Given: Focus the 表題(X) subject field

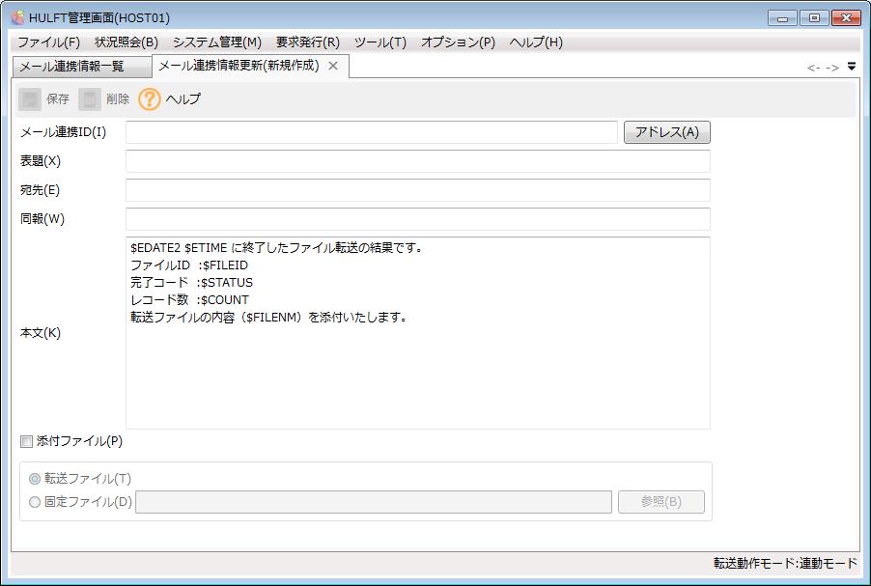Looking at the screenshot, I should [417, 161].
